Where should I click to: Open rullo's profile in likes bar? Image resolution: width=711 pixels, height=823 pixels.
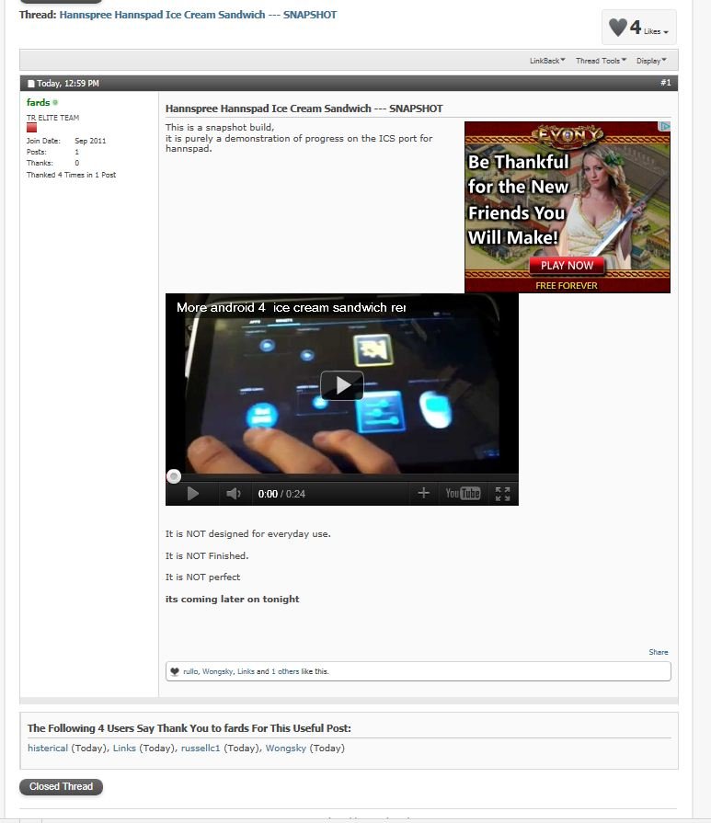coord(190,671)
